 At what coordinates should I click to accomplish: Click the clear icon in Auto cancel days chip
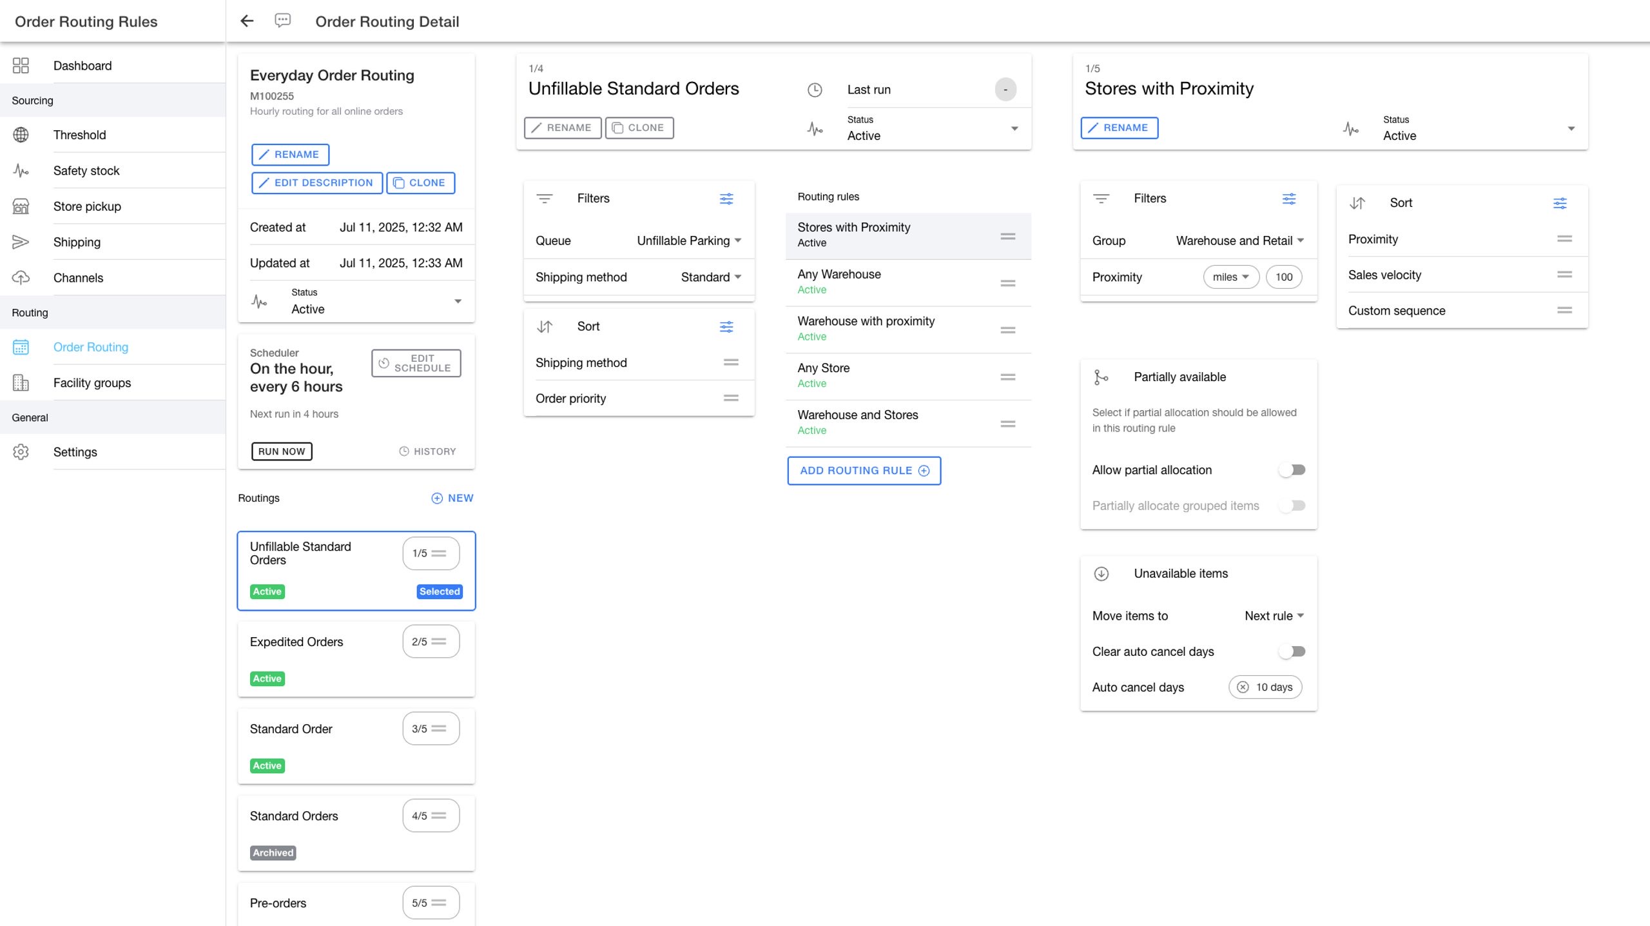(1243, 687)
